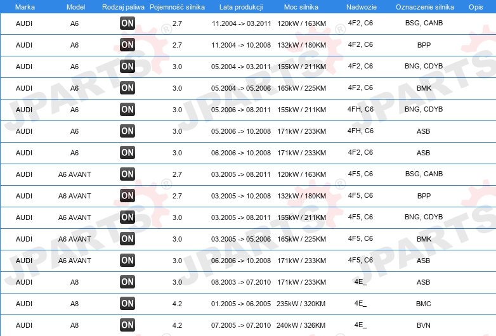Select date range 08.2003 -> 07.2010

pyautogui.click(x=241, y=282)
